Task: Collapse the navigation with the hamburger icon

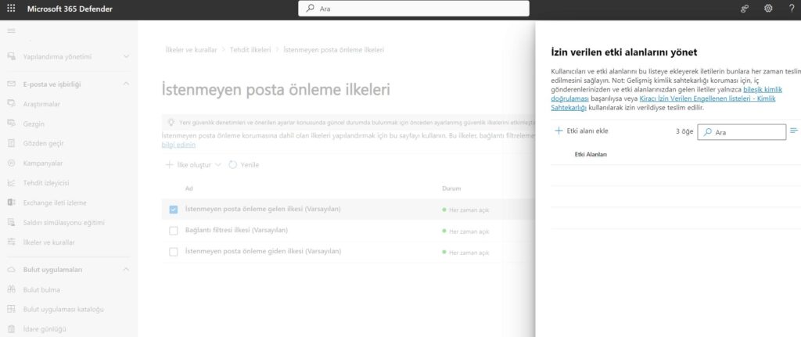Action: click(x=11, y=30)
